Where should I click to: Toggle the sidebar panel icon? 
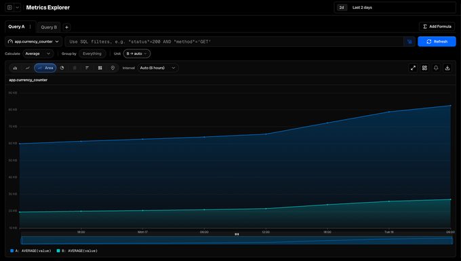coord(9,7)
